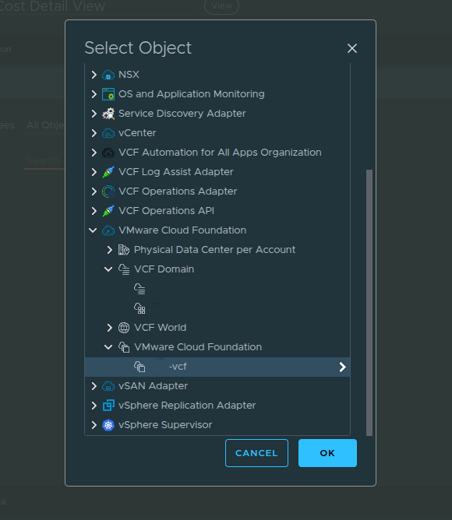
Task: Click the OK button
Action: coord(327,453)
